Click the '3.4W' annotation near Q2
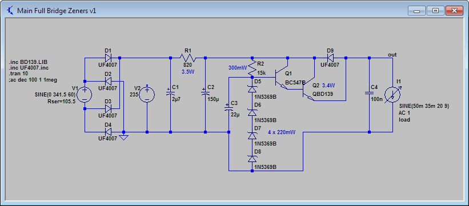The width and height of the screenshot is (469, 206). 328,86
